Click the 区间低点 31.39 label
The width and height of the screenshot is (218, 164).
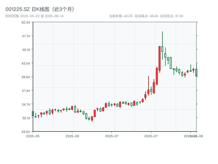172,16
